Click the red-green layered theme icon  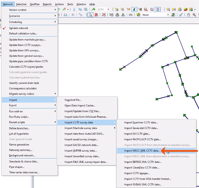185,10
